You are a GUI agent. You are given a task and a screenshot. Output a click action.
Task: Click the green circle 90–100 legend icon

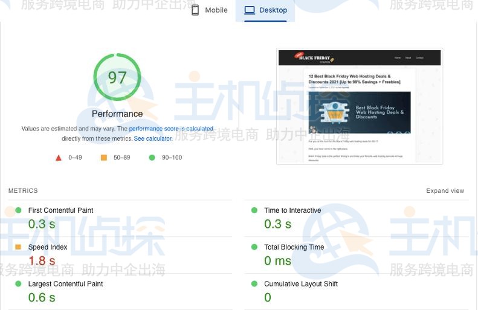pyautogui.click(x=152, y=157)
